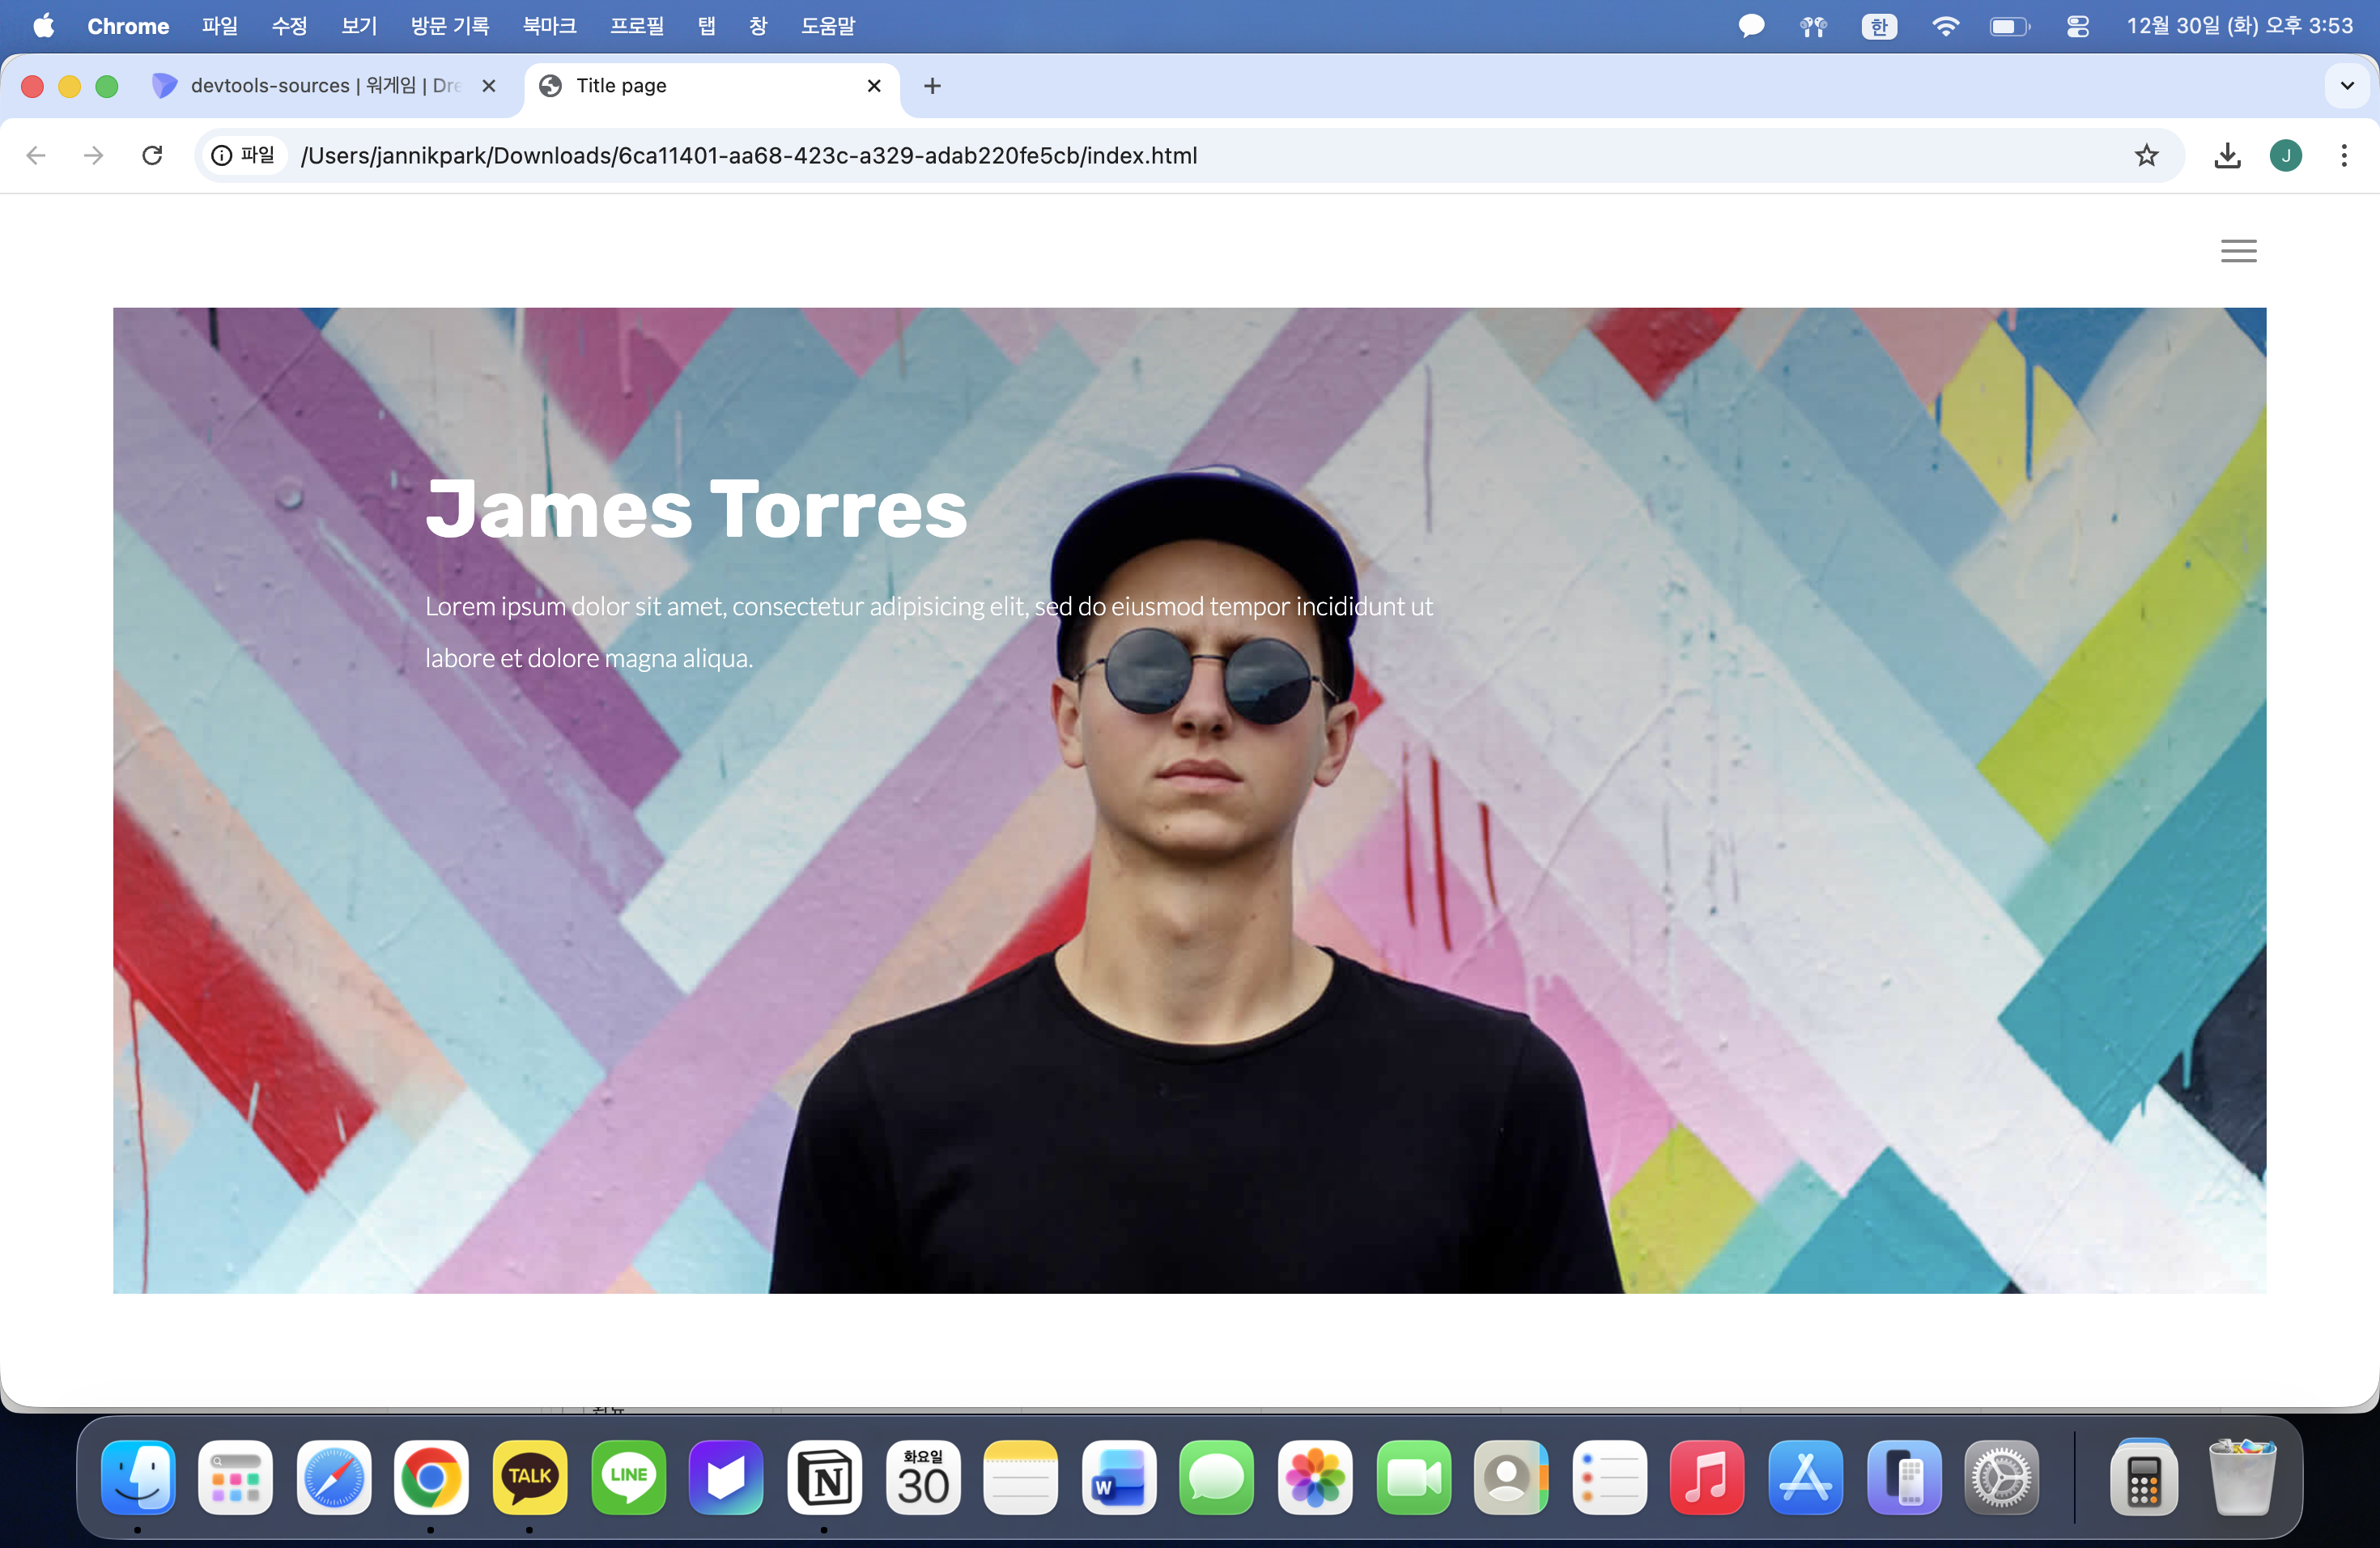This screenshot has width=2380, height=1548.
Task: Open Chrome downloads icon
Action: coord(2227,156)
